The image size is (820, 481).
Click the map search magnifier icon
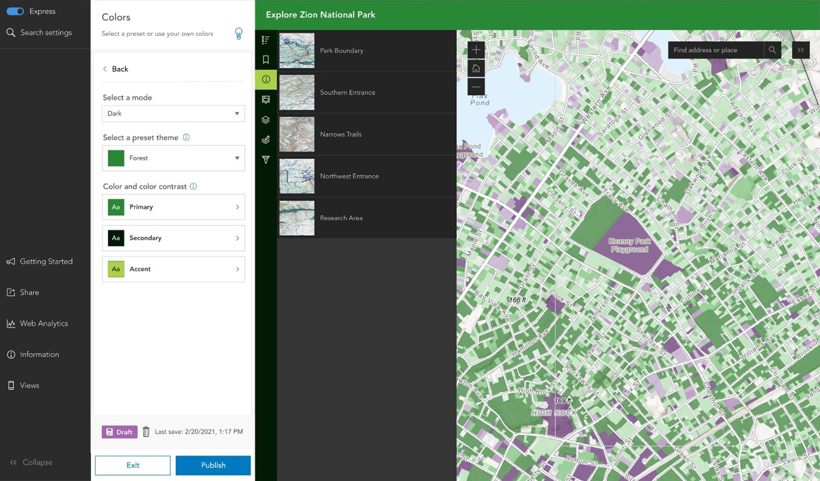[x=772, y=50]
